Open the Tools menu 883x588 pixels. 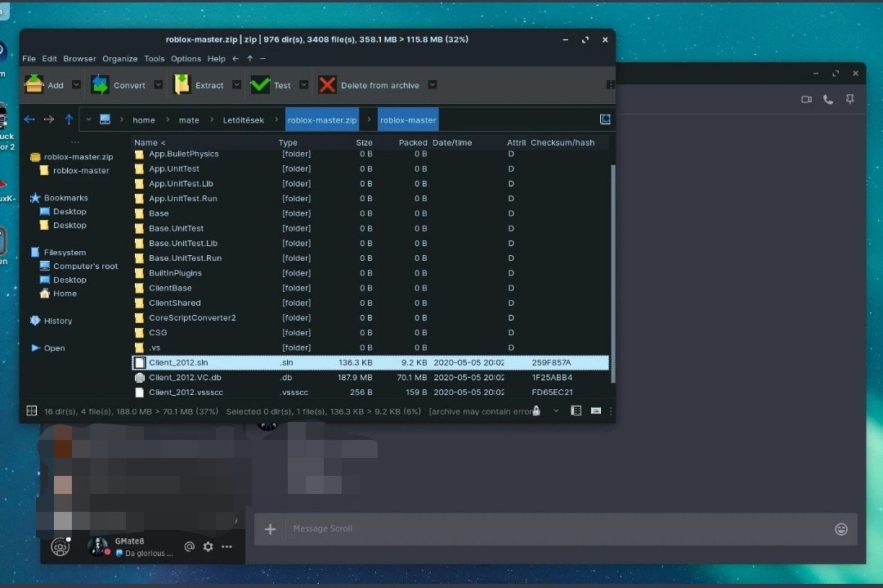tap(155, 59)
